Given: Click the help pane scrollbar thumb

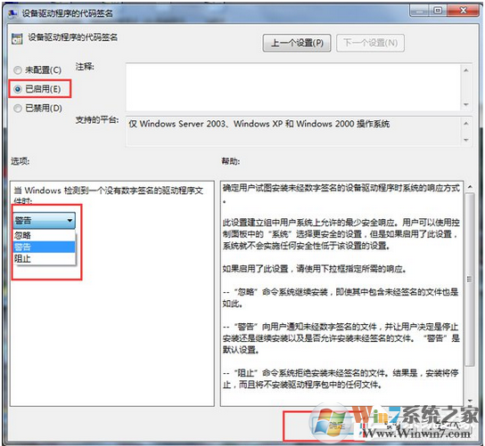Looking at the screenshot, I should click(x=470, y=280).
